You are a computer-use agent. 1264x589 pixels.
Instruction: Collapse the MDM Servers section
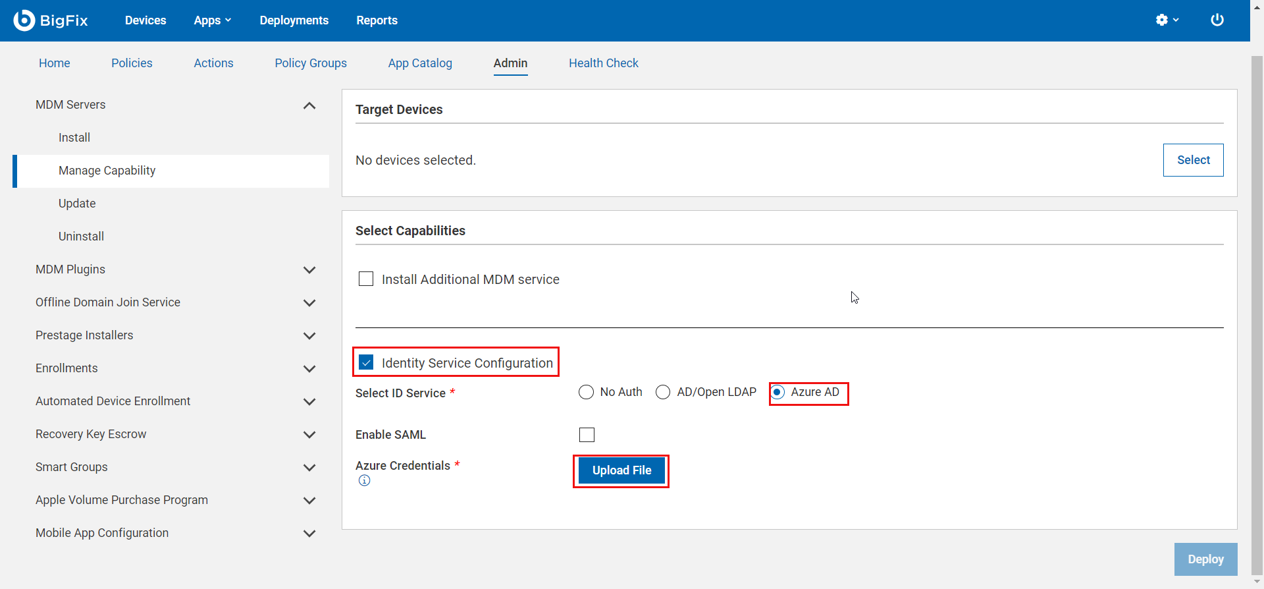point(309,105)
